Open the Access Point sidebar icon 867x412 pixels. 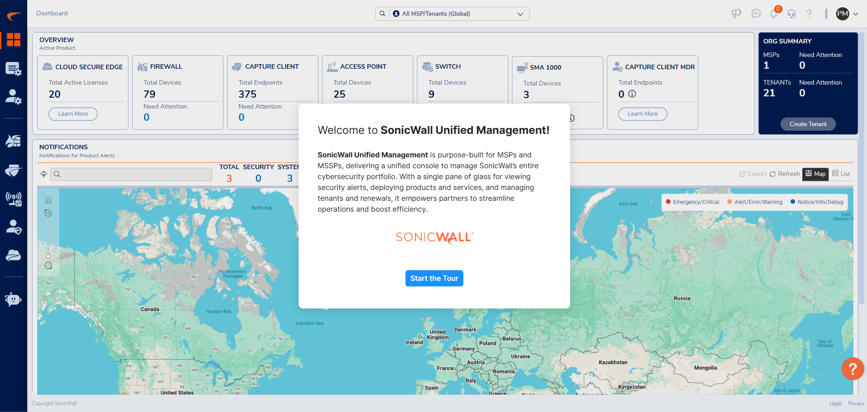(x=14, y=199)
